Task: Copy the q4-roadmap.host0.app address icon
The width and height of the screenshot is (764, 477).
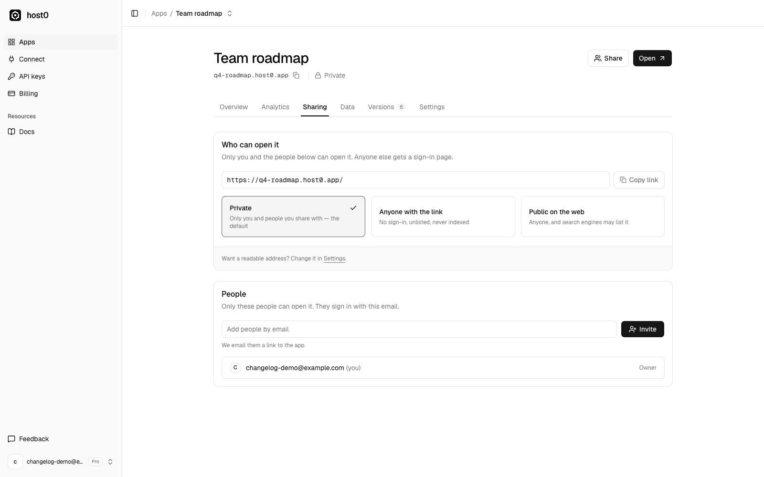Action: (296, 75)
